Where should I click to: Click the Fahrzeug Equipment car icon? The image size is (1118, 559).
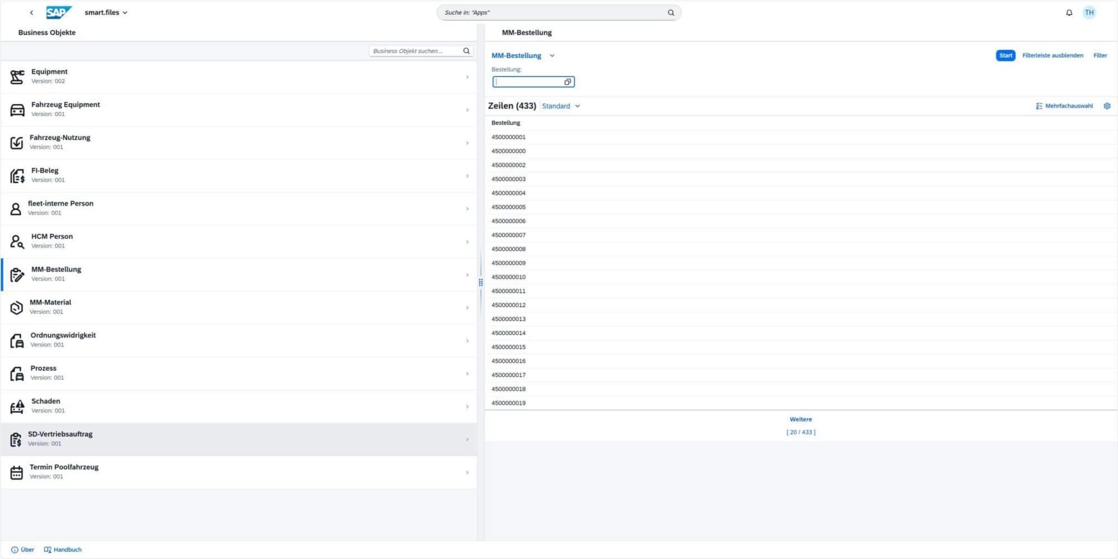click(x=17, y=110)
